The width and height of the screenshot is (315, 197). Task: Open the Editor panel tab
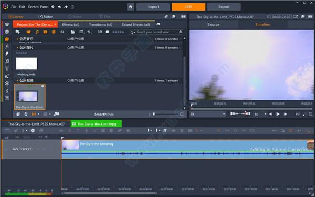(x=45, y=17)
